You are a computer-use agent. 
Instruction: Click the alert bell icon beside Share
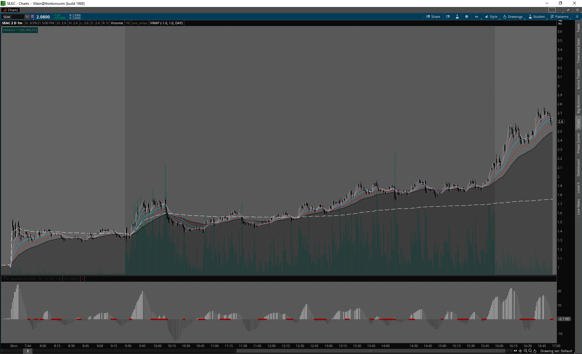point(448,17)
